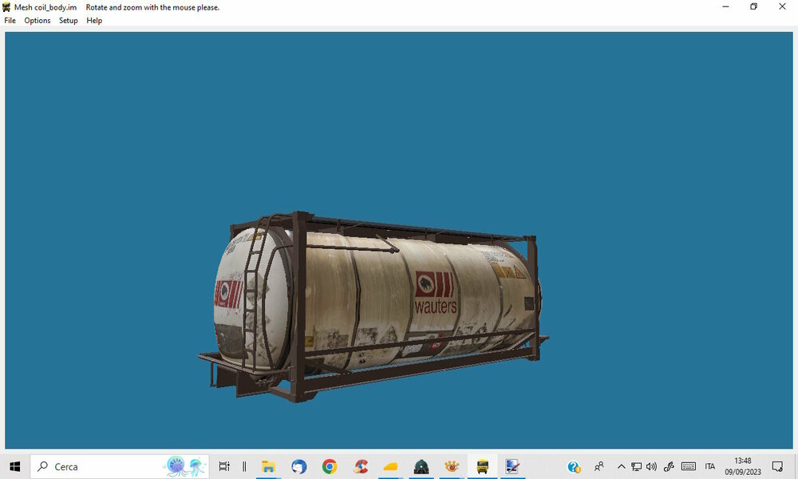
Task: Open the orange eye image viewer in taskbar
Action: (x=452, y=466)
